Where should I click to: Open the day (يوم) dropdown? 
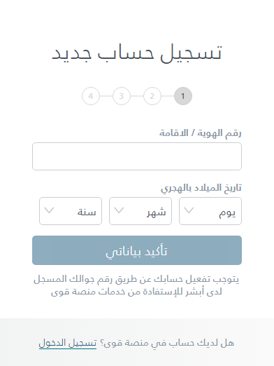pos(210,211)
